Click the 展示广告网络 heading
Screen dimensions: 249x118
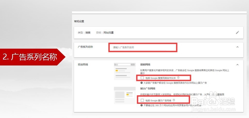coord(148,89)
